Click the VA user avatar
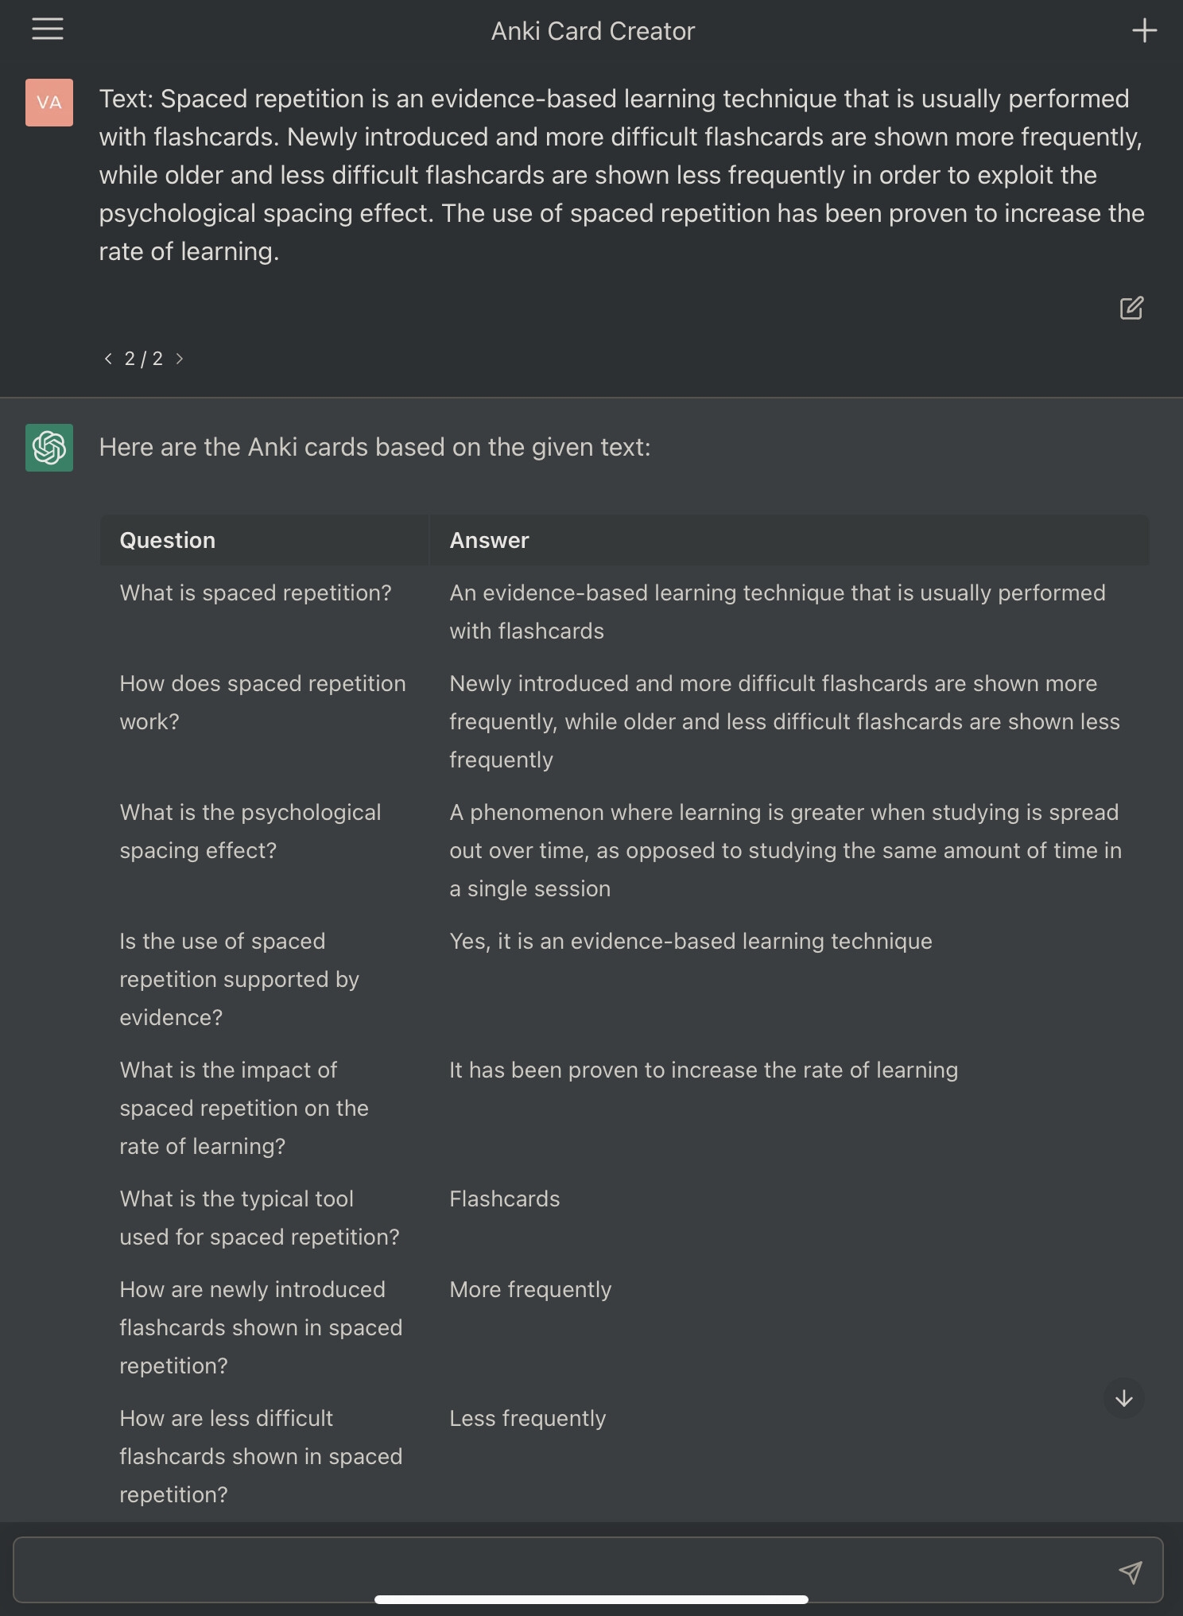1183x1616 pixels. [49, 103]
